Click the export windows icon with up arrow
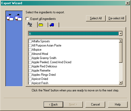This screenshot has width=131, height=111. pyautogui.click(x=18, y=17)
